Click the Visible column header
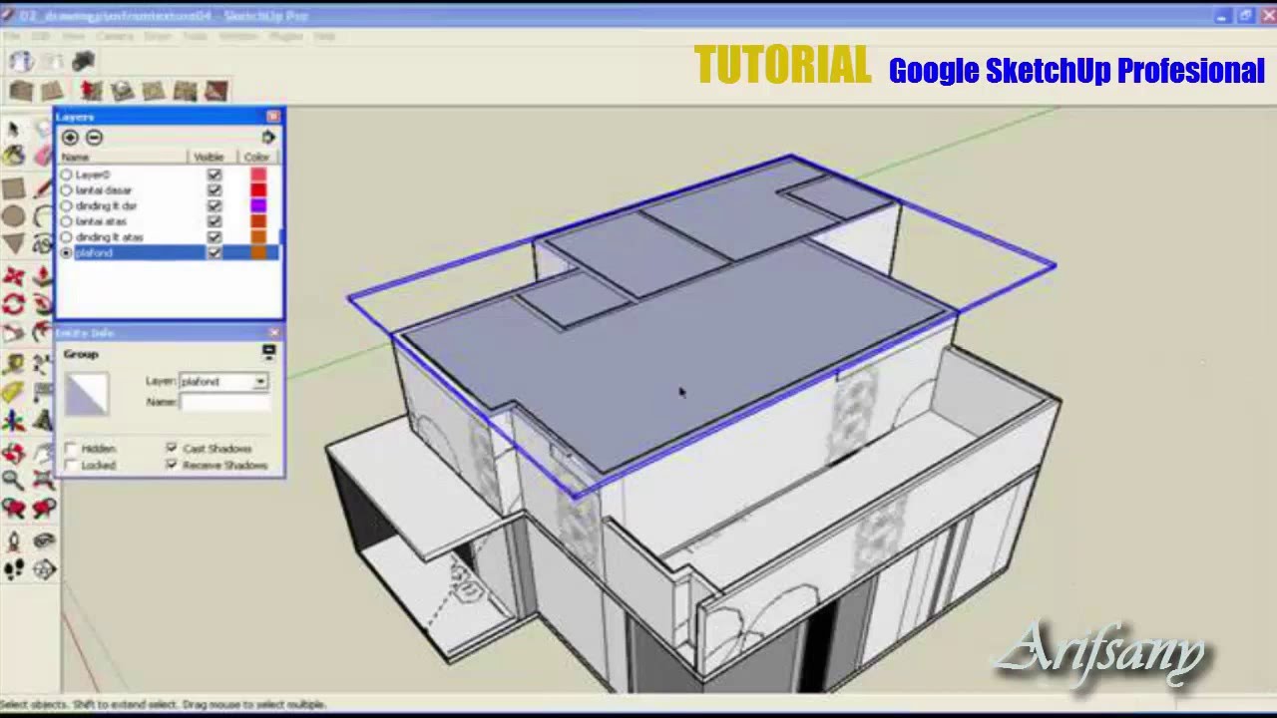1277x718 pixels. coord(210,158)
